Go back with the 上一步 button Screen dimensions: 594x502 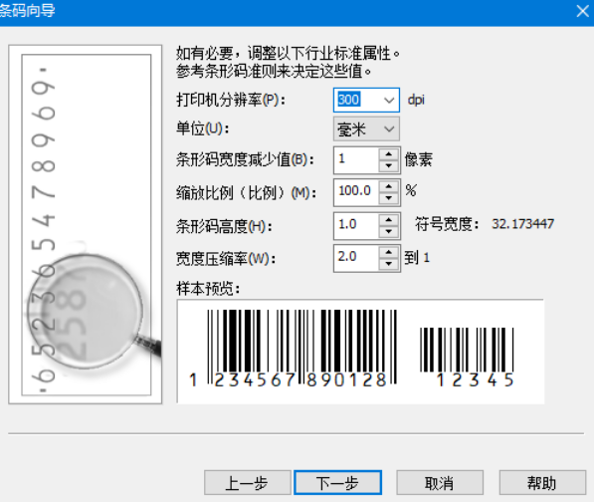(248, 483)
